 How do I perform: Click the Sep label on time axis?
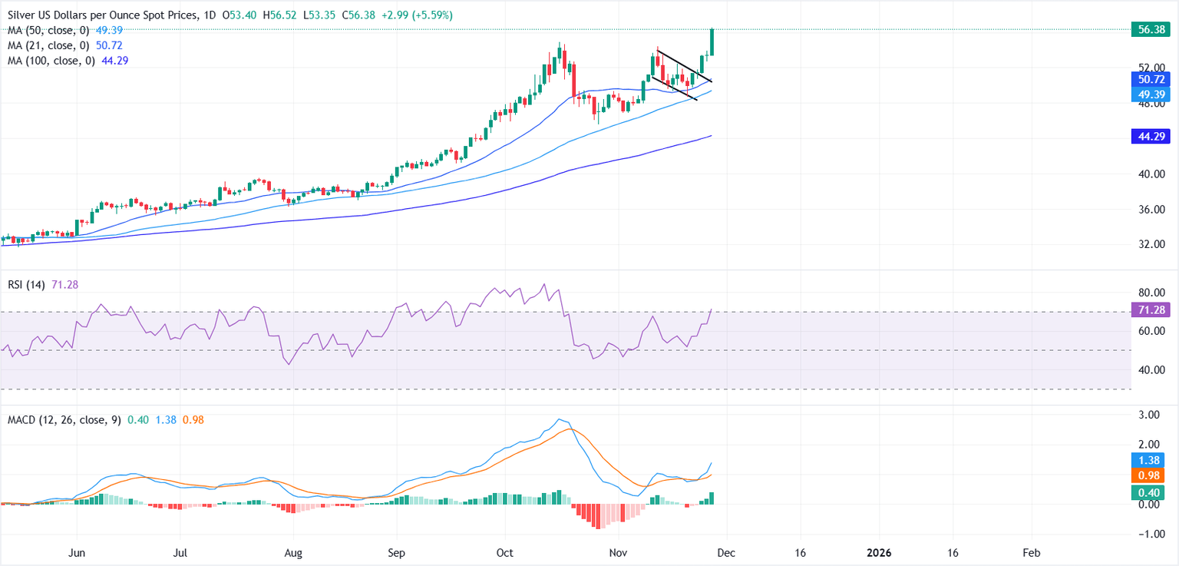pos(396,552)
